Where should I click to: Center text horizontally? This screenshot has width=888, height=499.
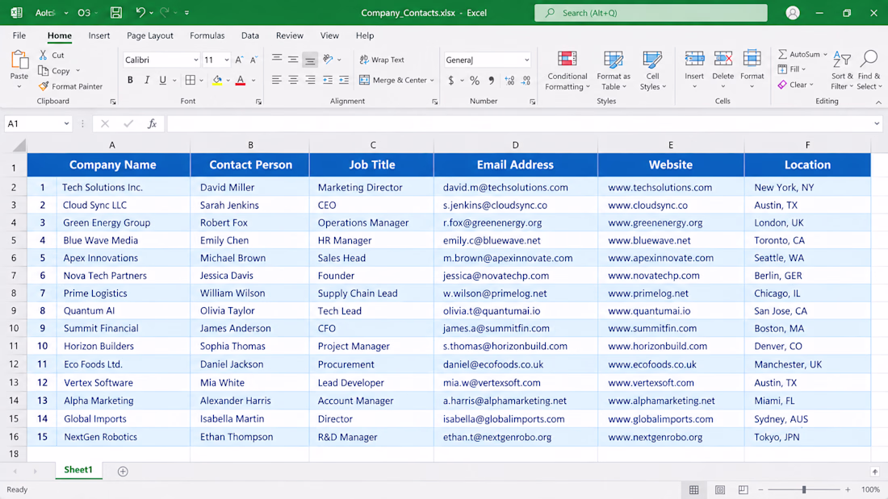click(x=293, y=80)
